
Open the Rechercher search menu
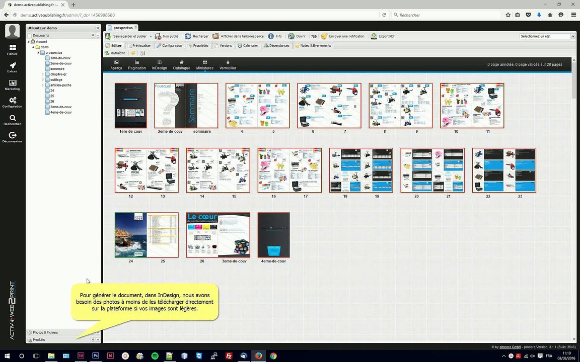coord(12,120)
